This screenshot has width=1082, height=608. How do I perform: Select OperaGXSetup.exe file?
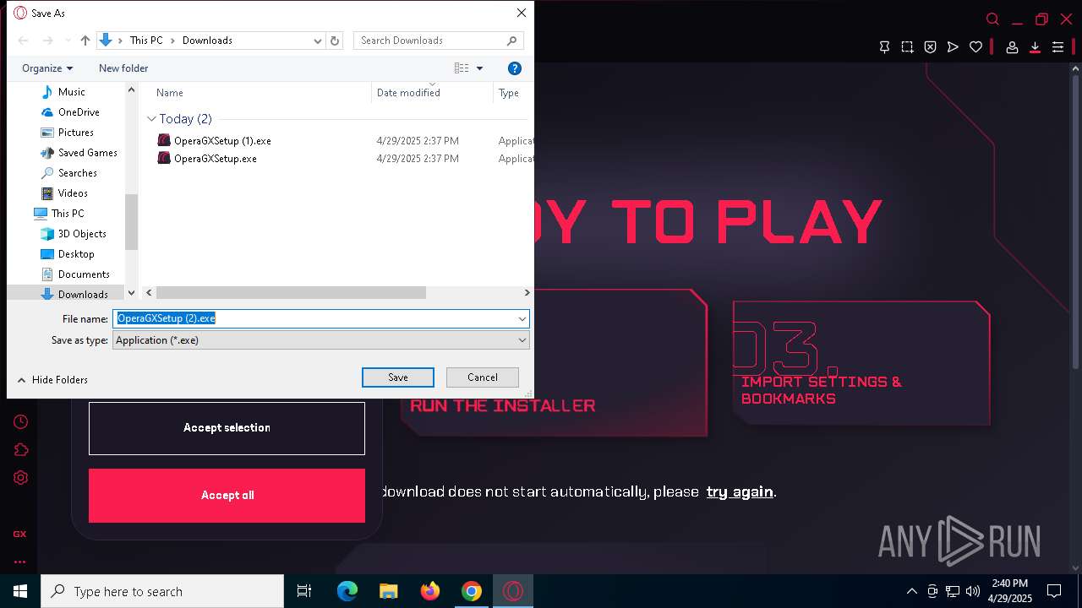[215, 159]
